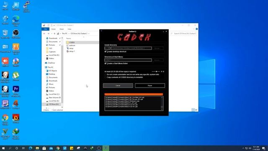Image resolution: width=268 pixels, height=151 pixels.
Task: Open Microsoft Edge from the taskbar
Action: (31, 148)
